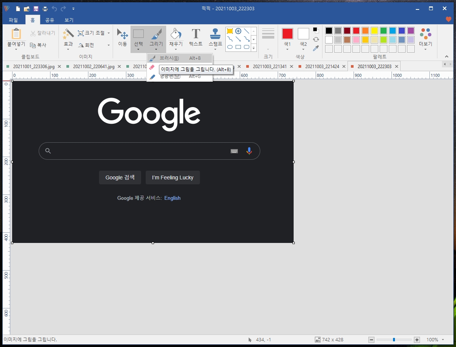456x347 pixels.
Task: Pick the pink swatch in the palette
Action: 356,40
